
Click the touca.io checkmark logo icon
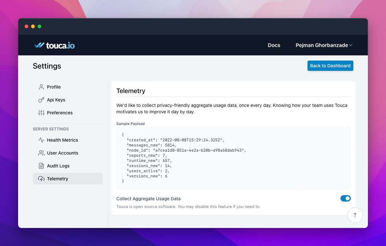coord(39,45)
